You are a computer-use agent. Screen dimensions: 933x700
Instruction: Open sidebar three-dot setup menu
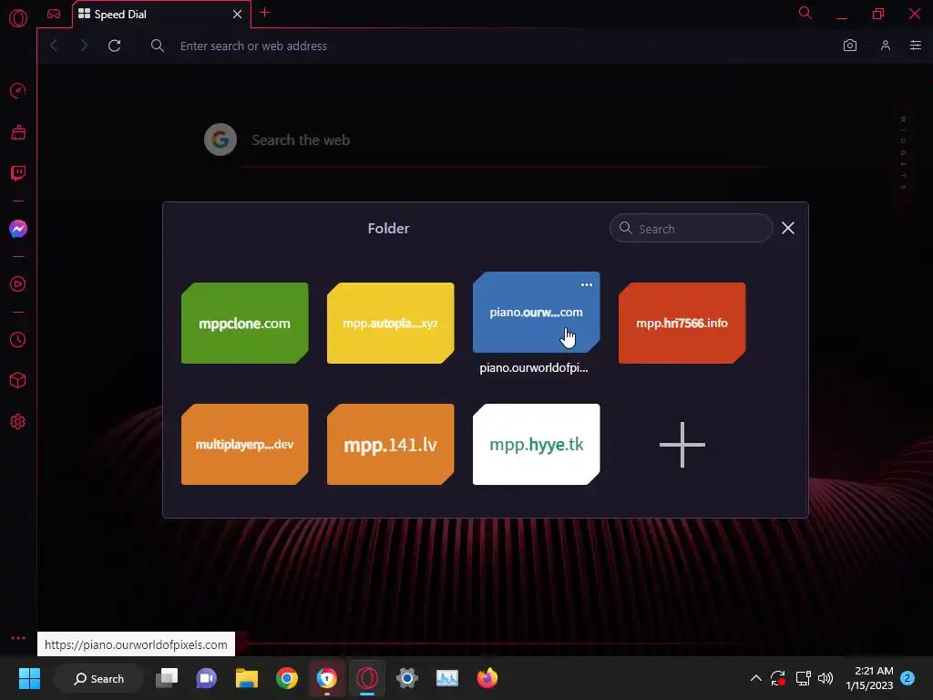(x=18, y=638)
